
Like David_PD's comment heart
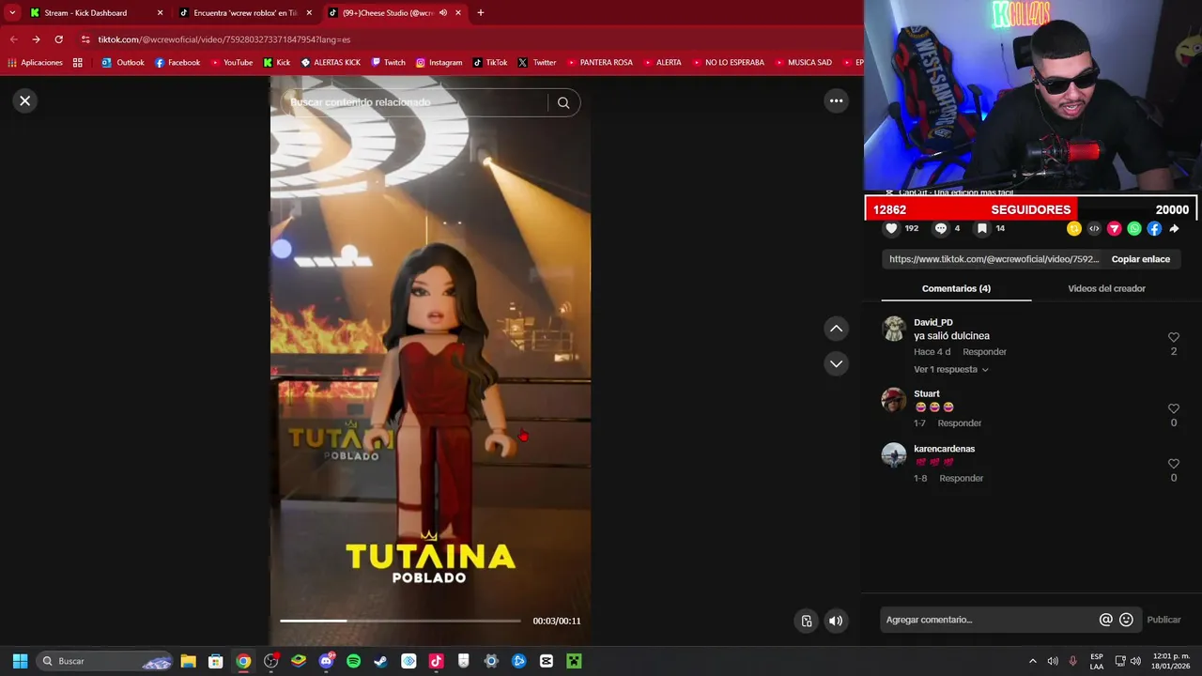coord(1174,337)
